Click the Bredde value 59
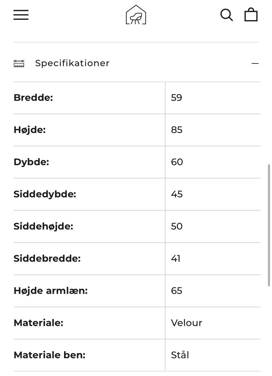This screenshot has height=376, width=272. tap(176, 98)
